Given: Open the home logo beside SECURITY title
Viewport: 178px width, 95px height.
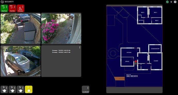Looking at the screenshot, I should click(2, 2).
